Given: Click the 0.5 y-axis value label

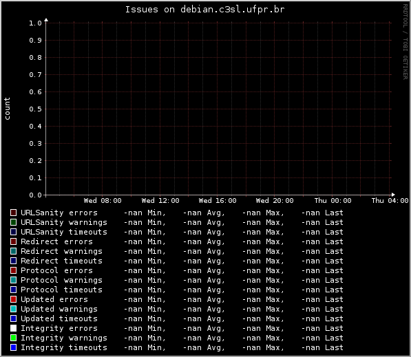Looking at the screenshot, I should pyautogui.click(x=35, y=109).
